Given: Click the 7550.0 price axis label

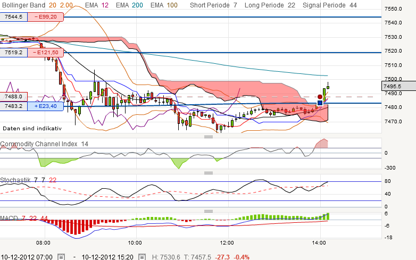Looking at the screenshot, I should (393, 9).
